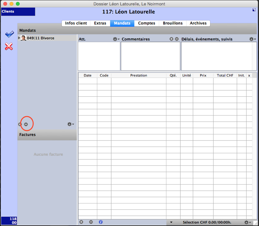Click the Factures section header
The image size is (259, 226).
[47, 135]
